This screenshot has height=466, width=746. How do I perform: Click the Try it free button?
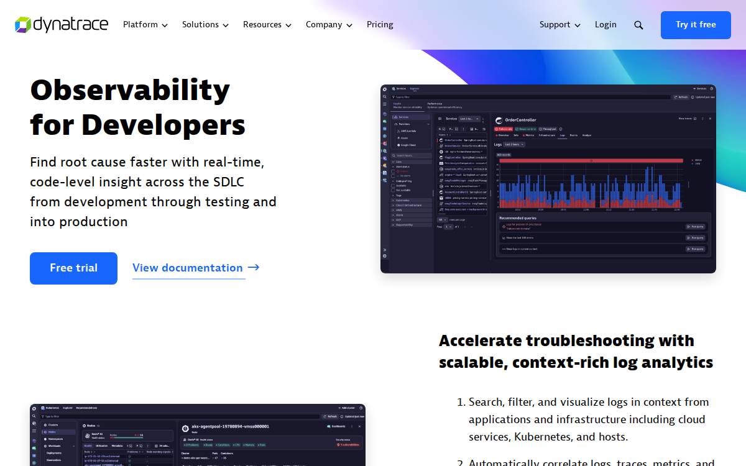pyautogui.click(x=696, y=25)
